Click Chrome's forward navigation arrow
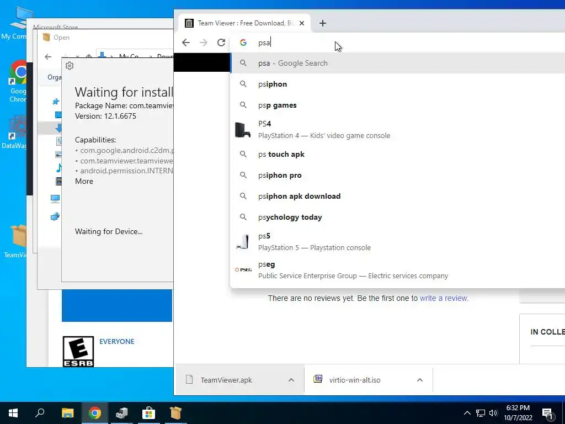Screen dimensions: 565x424 point(204,43)
